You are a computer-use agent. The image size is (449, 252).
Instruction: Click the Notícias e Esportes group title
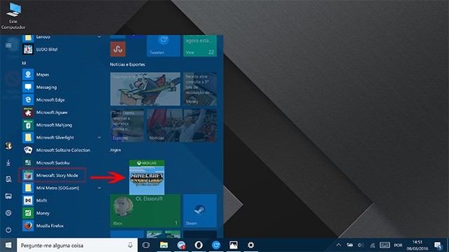[128, 64]
